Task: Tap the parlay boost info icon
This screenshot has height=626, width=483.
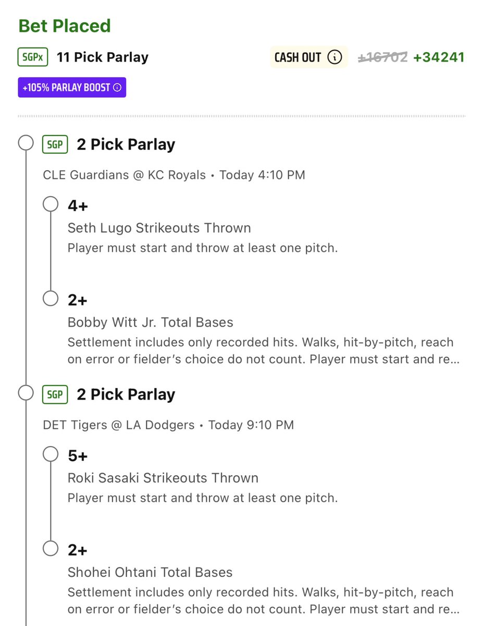Action: pos(117,88)
